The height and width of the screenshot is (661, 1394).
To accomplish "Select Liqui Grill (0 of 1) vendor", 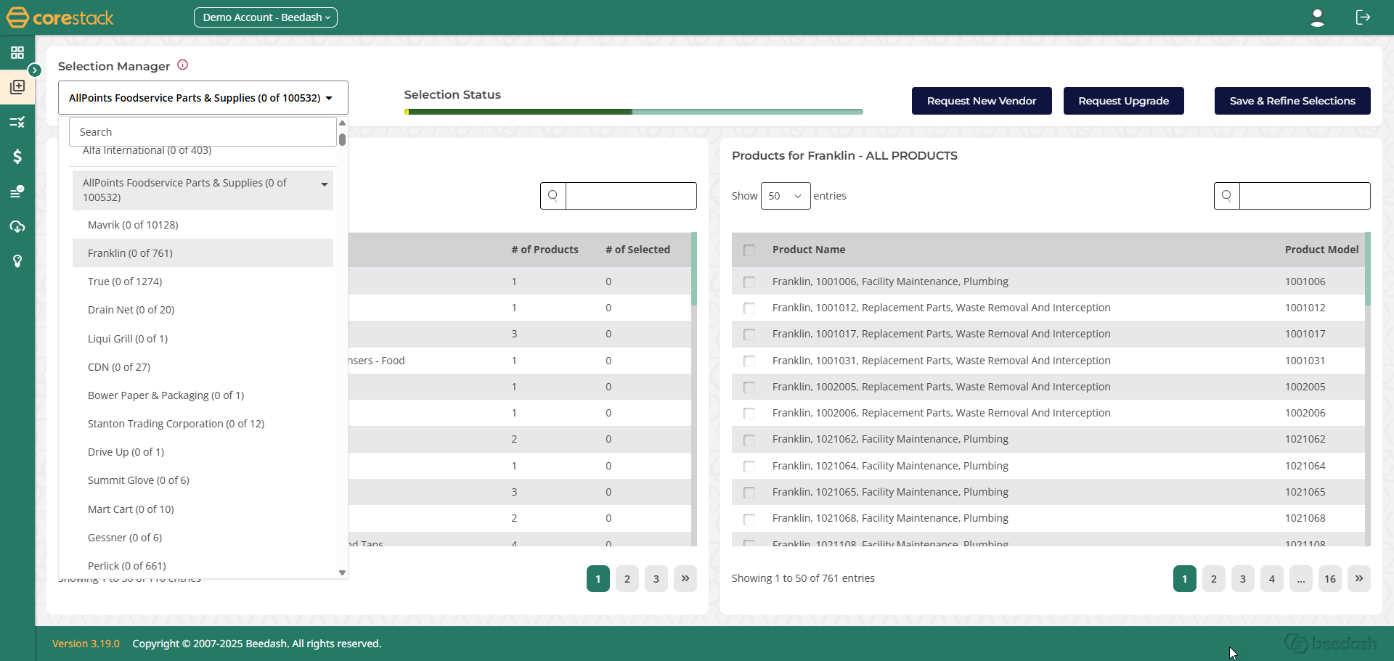I will point(203,339).
